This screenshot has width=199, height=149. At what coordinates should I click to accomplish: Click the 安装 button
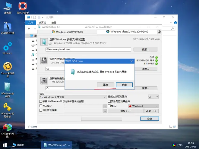(x=150, y=119)
